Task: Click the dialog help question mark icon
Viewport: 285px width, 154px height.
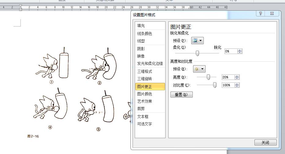Action: (x=261, y=14)
